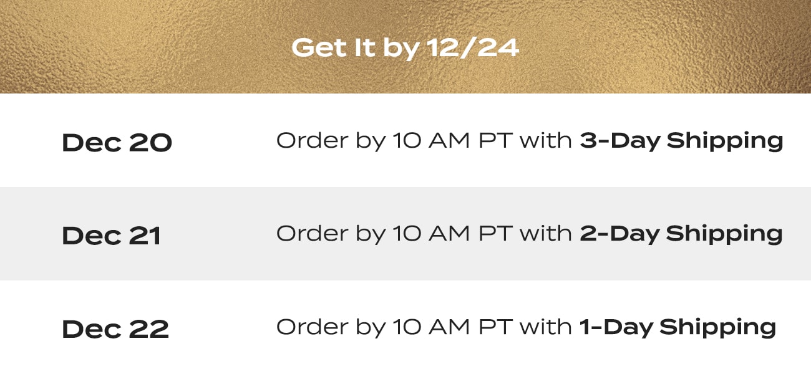Select the Dec 21 date label
The image size is (811, 374).
[x=112, y=236]
